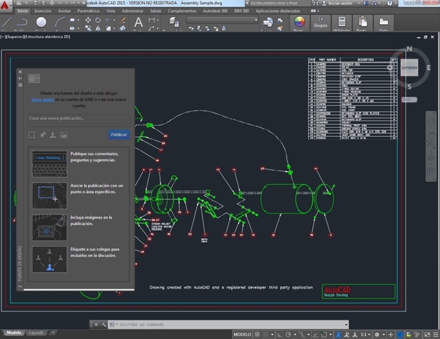440x339 pixels.
Task: Toggle annotation objects visibility
Action: [x=339, y=335]
